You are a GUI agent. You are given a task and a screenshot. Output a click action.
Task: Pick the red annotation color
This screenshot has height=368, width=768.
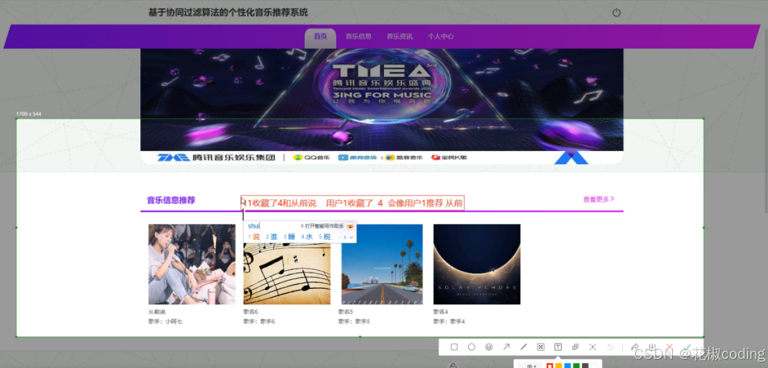549,365
